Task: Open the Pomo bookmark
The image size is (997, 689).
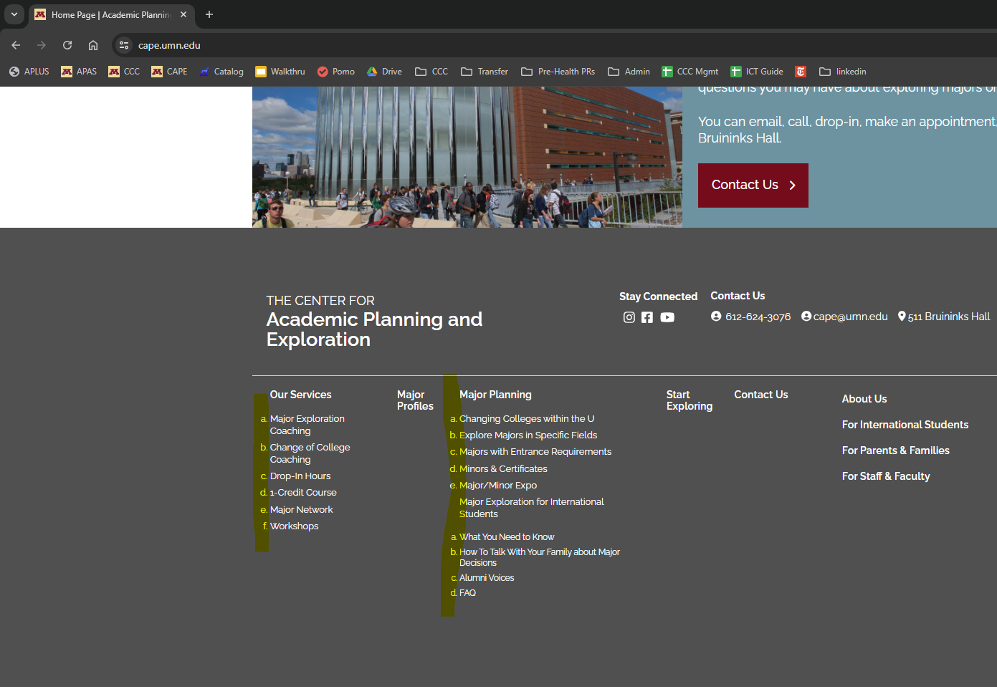Action: pos(336,72)
